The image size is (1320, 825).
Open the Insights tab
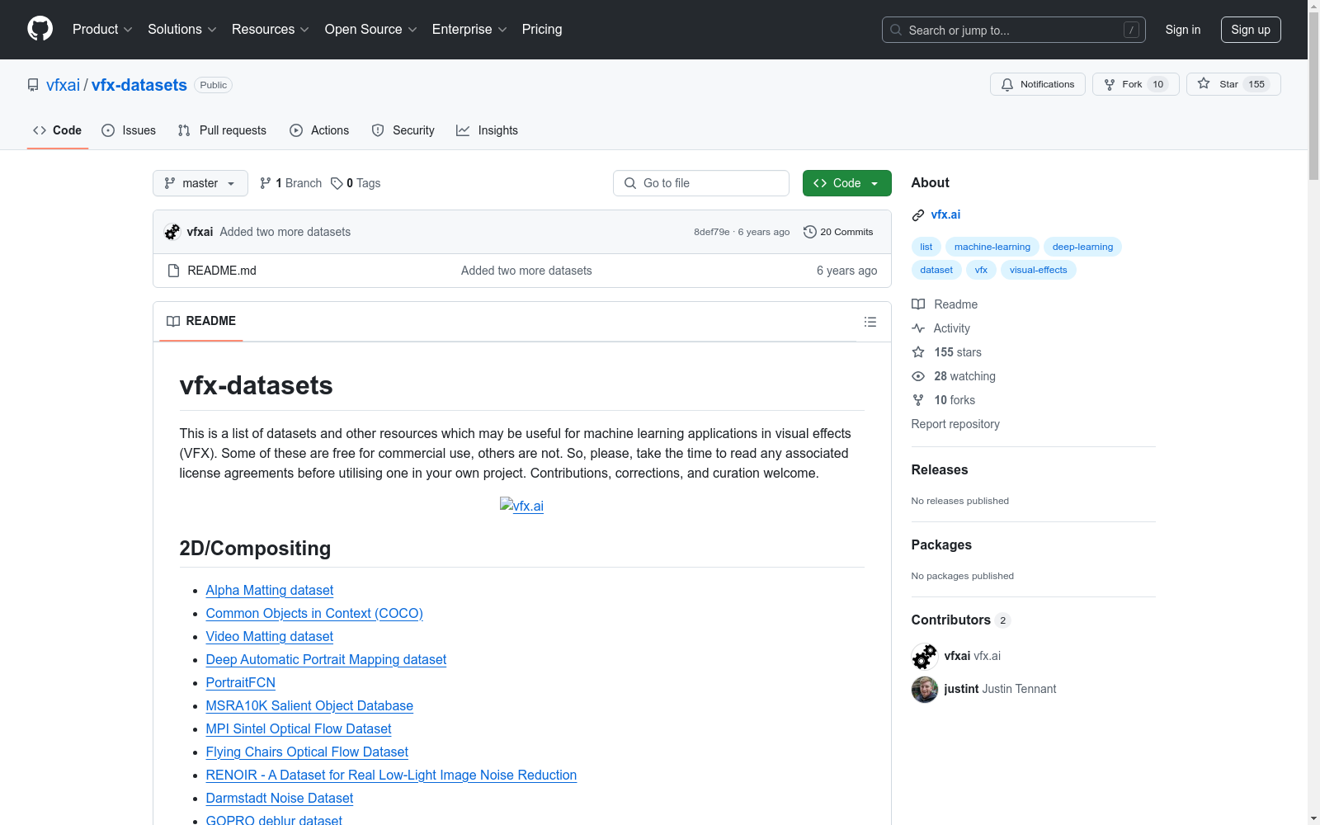click(488, 130)
